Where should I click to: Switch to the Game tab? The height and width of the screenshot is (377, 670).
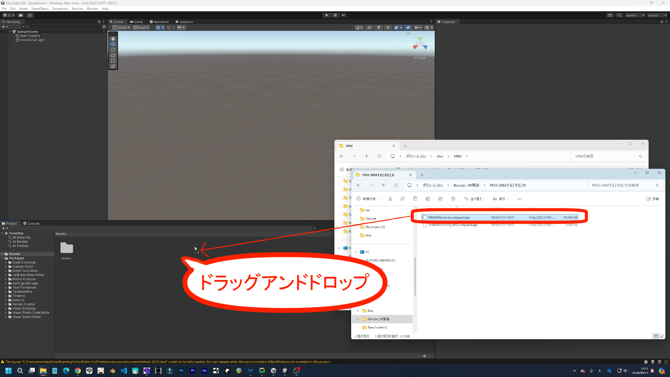[x=136, y=22]
